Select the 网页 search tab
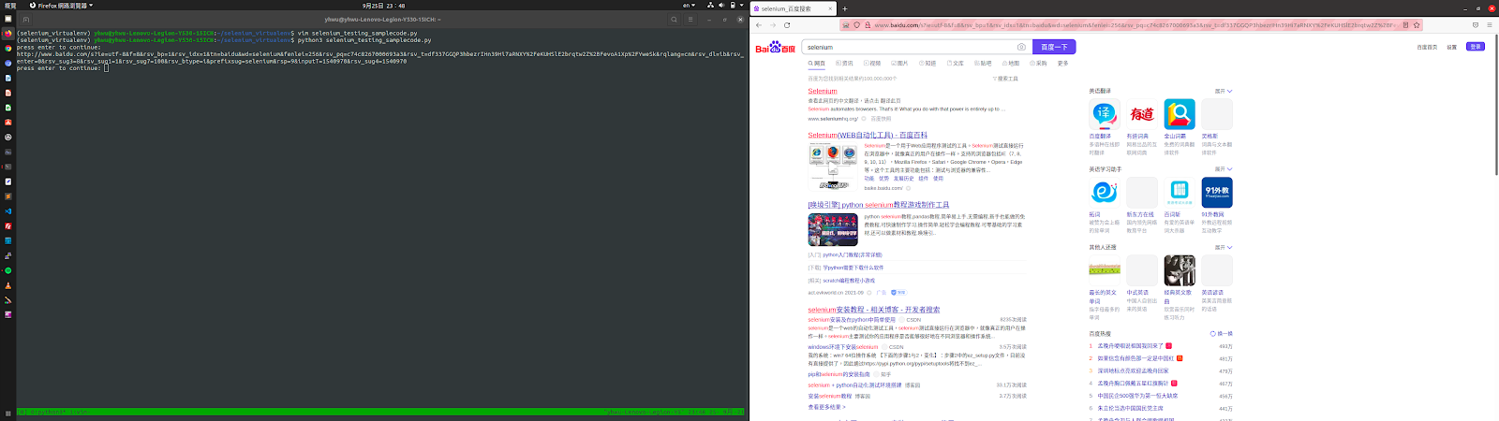The width and height of the screenshot is (1499, 421). pos(817,64)
